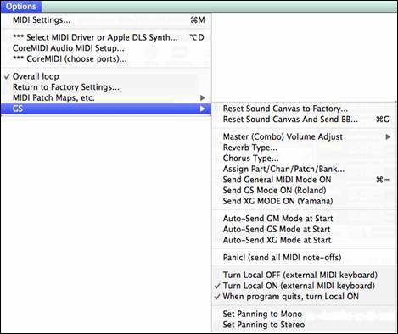Image resolution: width=398 pixels, height=334 pixels.
Task: Click Reset Sound Canvas to Factory...
Action: click(x=304, y=109)
